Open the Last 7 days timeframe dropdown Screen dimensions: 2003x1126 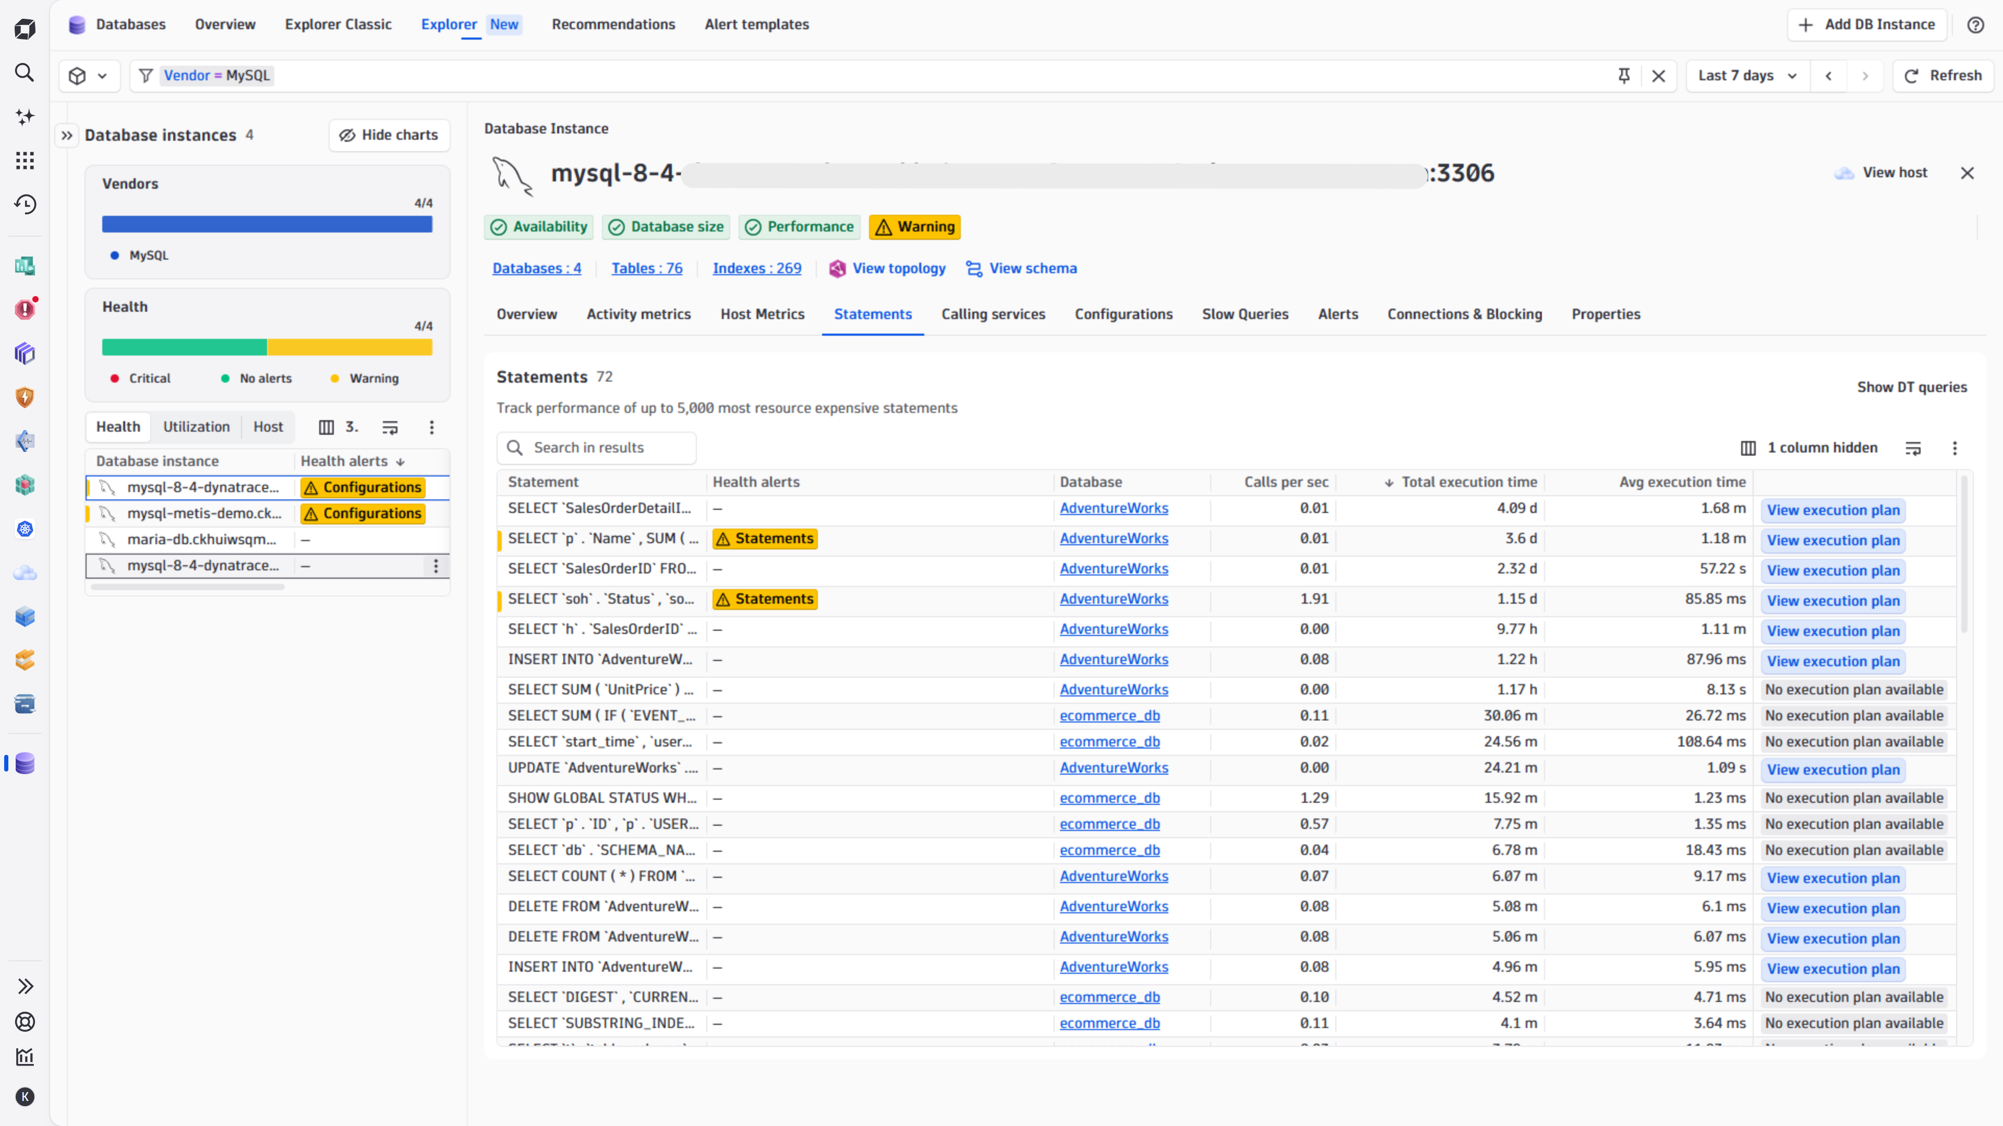tap(1747, 76)
